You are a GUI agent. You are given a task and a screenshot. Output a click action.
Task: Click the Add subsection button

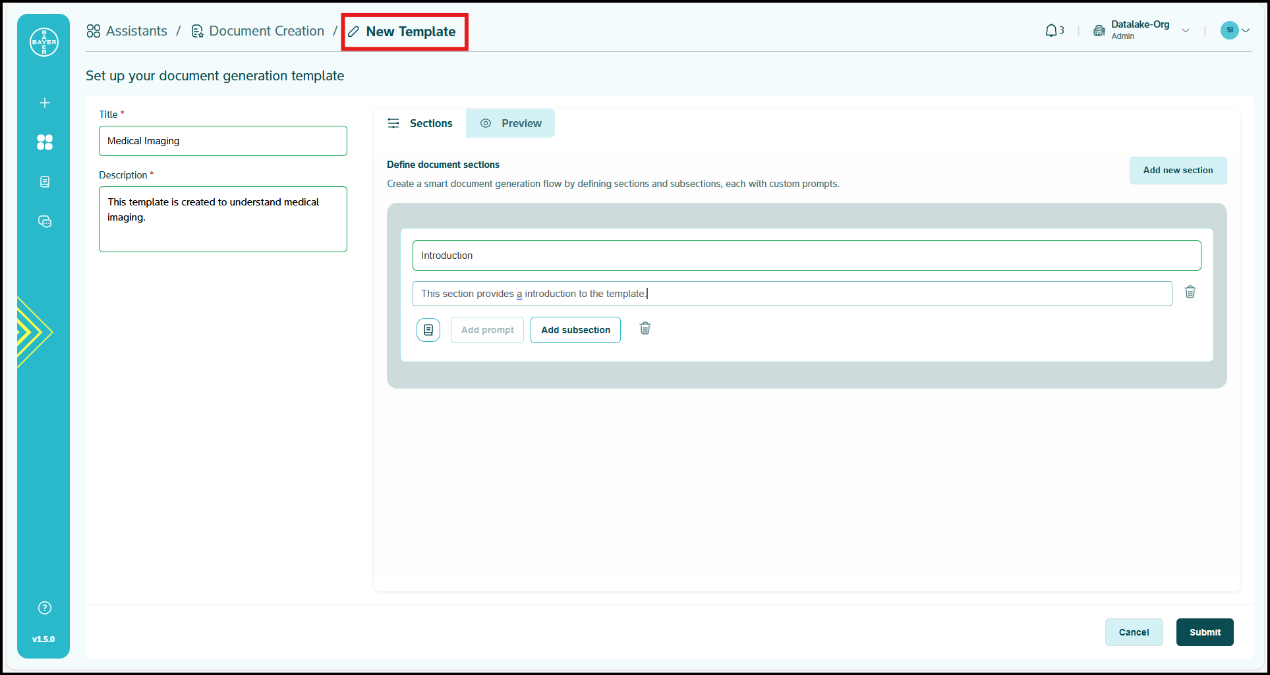(x=575, y=330)
